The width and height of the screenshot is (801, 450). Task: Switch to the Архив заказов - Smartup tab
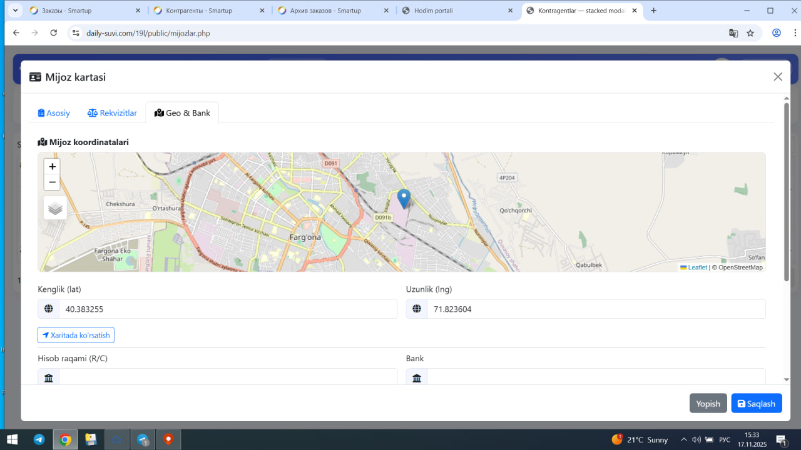[332, 11]
